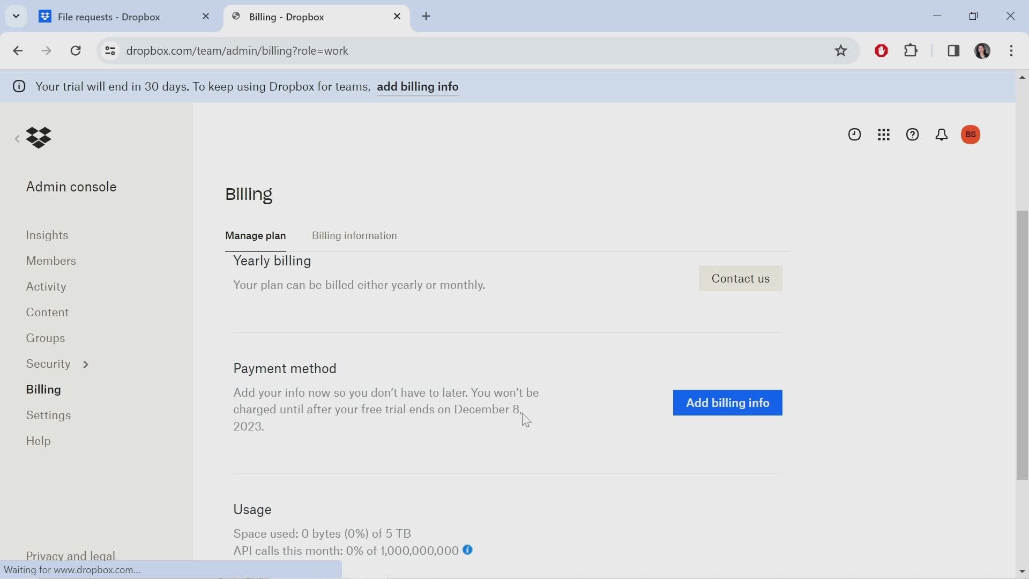The width and height of the screenshot is (1029, 579).
Task: Open the apps grid icon
Action: (883, 135)
